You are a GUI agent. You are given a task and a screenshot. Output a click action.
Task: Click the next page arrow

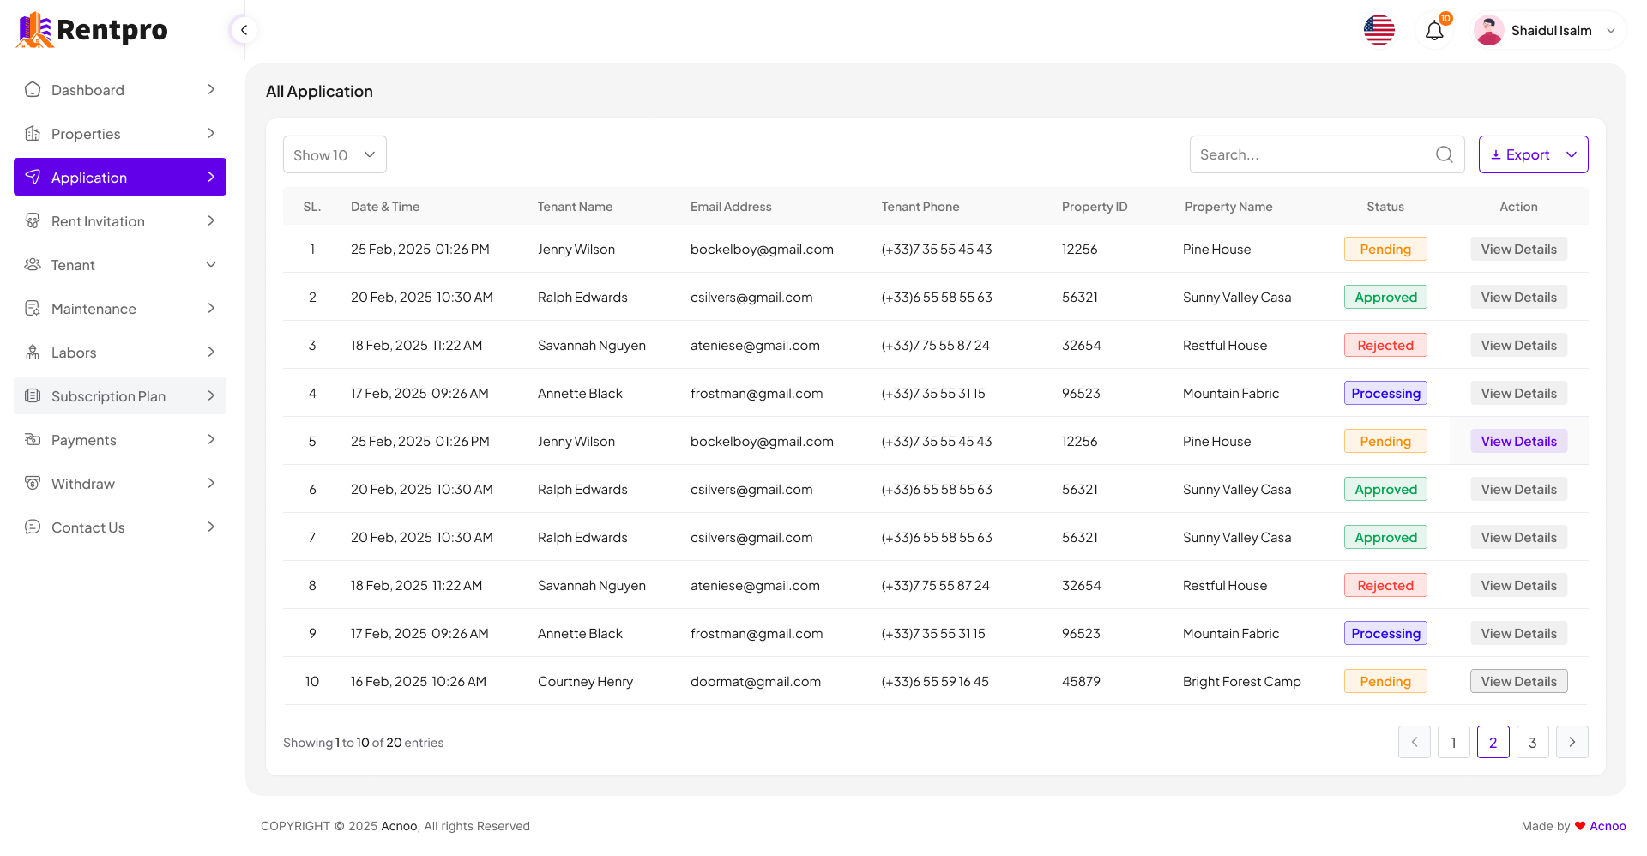pyautogui.click(x=1572, y=743)
